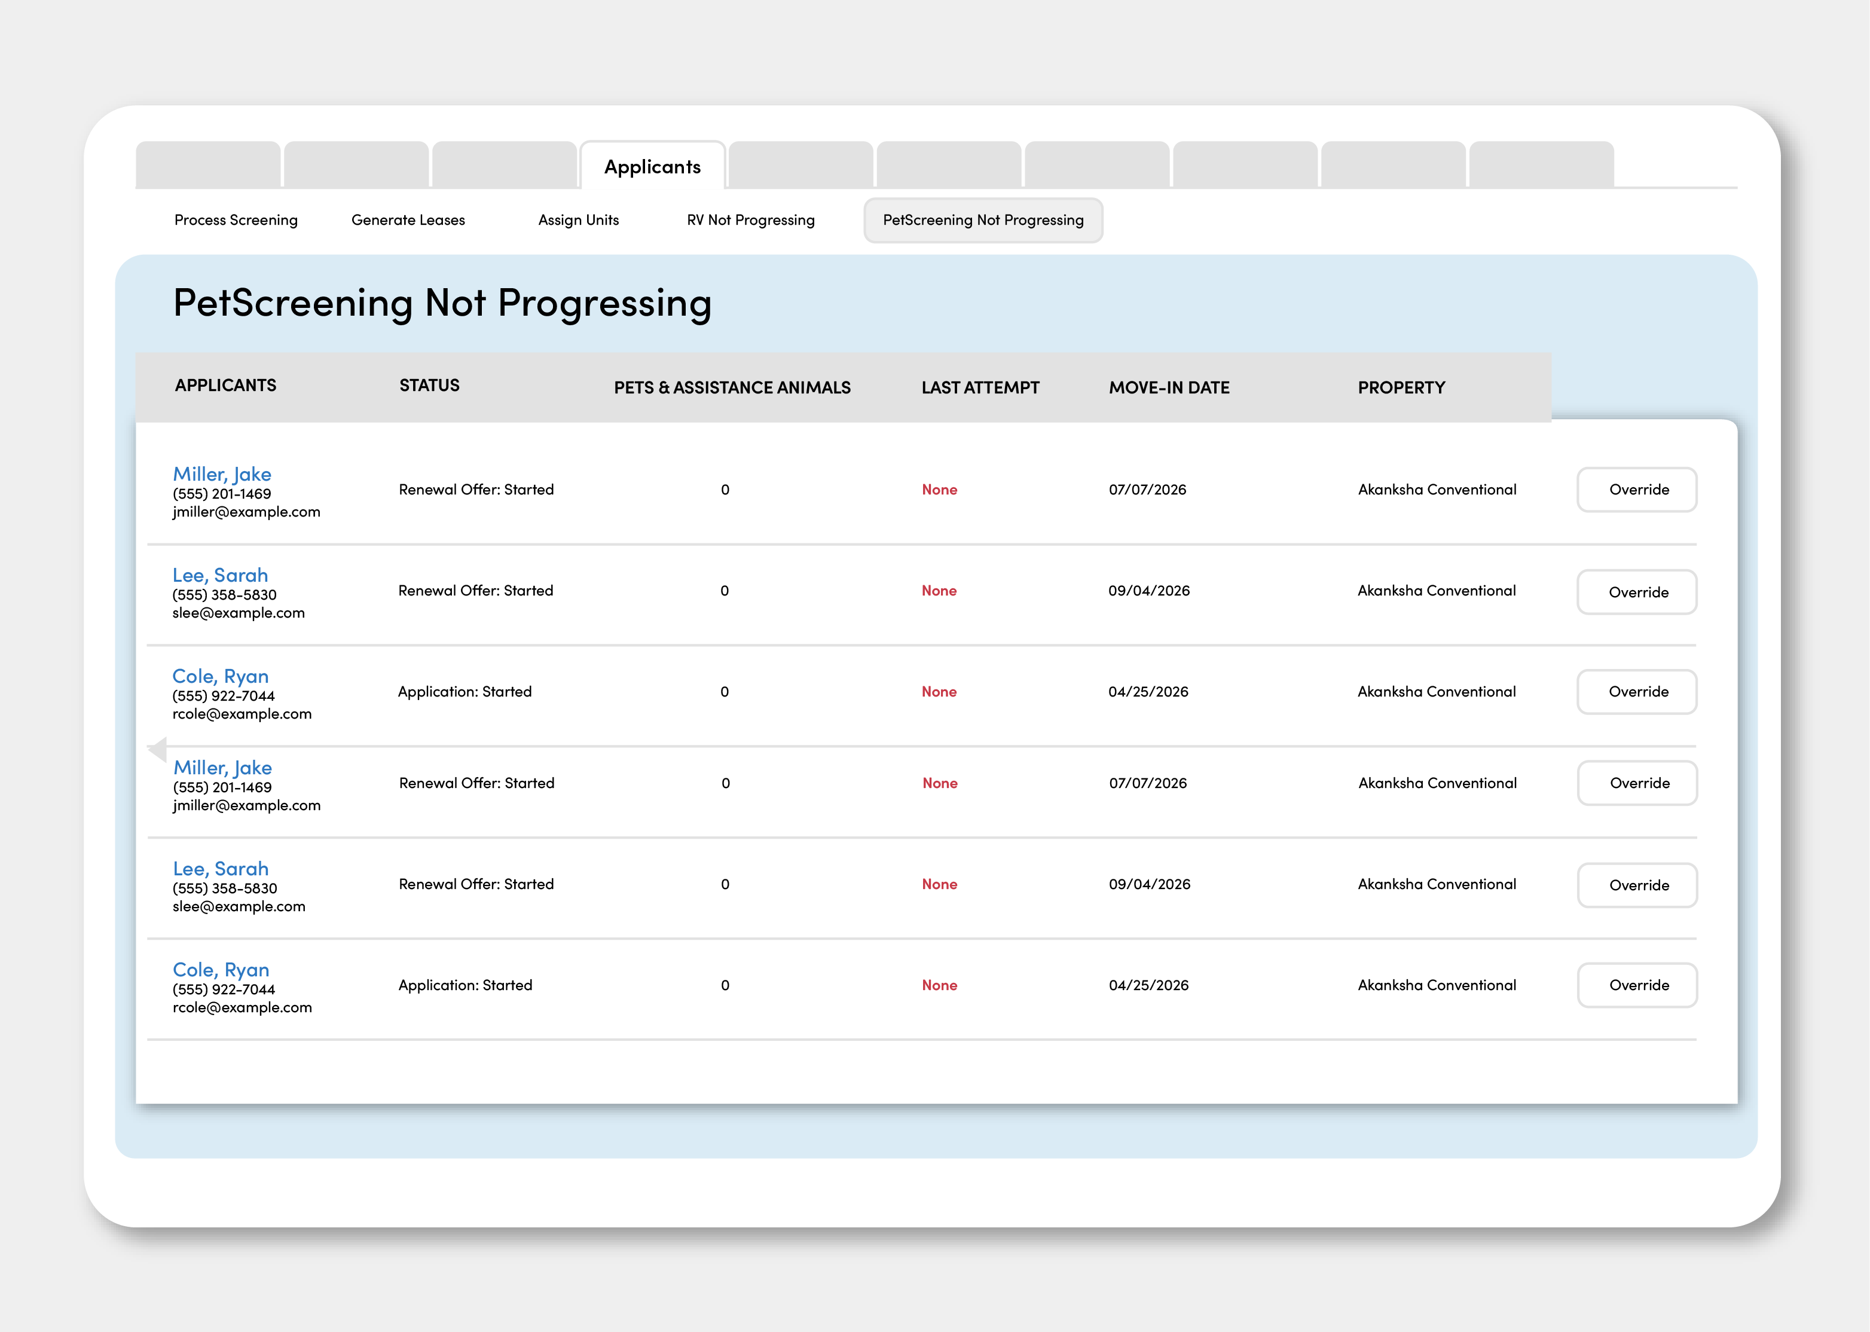The width and height of the screenshot is (1870, 1332).
Task: Open Lee, Sarah link in second row
Action: point(220,575)
